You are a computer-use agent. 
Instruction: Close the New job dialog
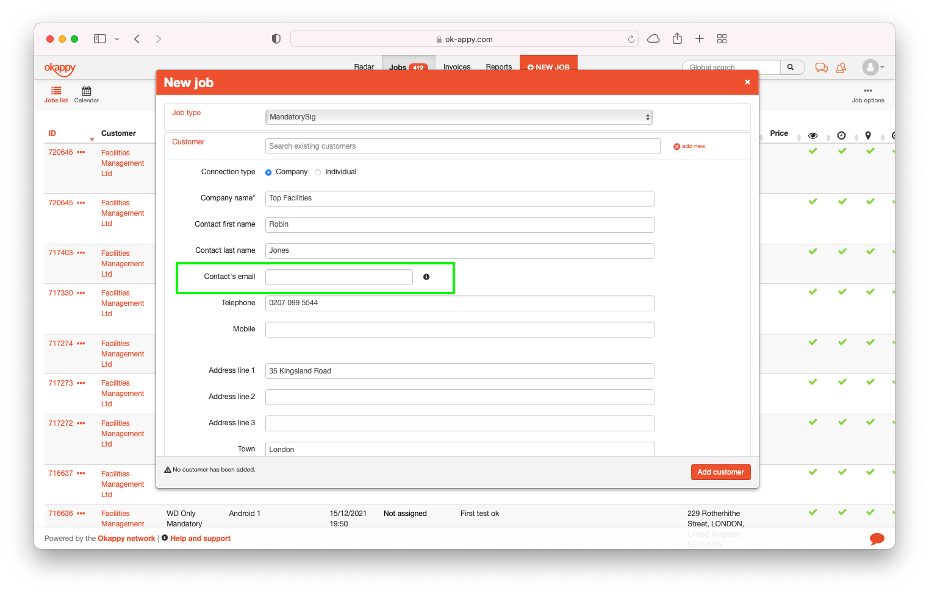click(x=747, y=82)
